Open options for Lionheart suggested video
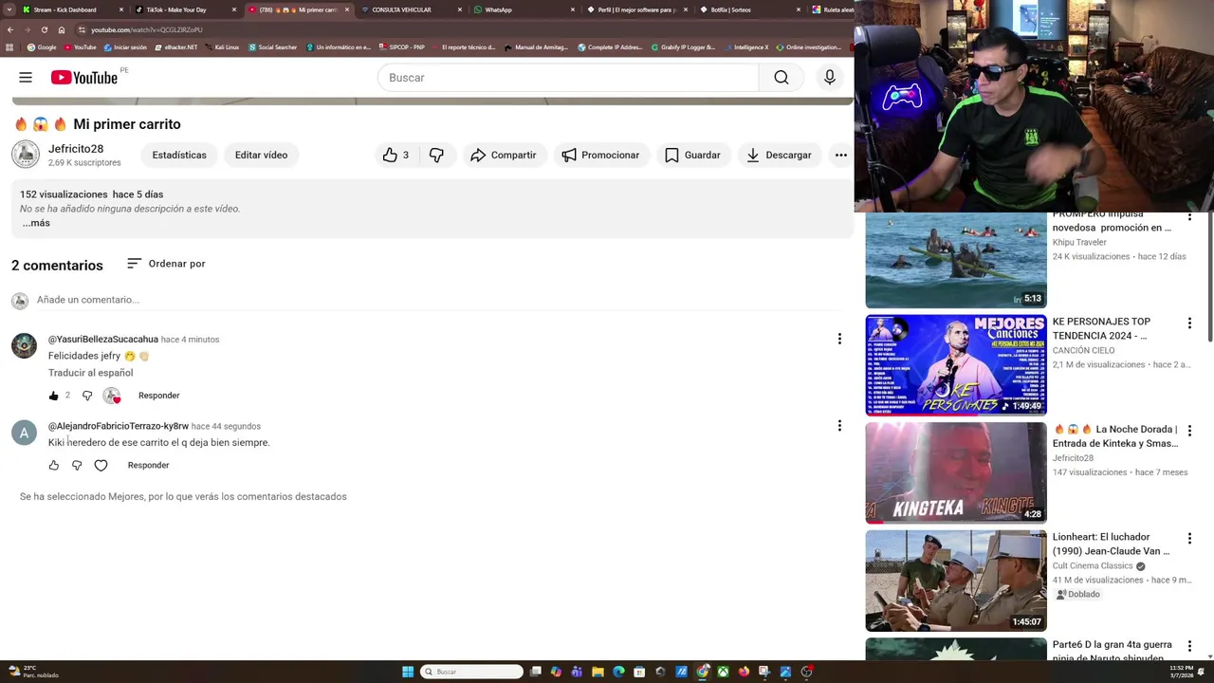 coord(1189,539)
